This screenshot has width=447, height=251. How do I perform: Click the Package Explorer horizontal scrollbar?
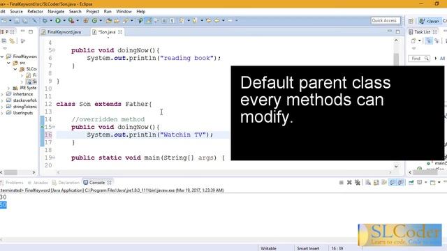tap(11, 172)
